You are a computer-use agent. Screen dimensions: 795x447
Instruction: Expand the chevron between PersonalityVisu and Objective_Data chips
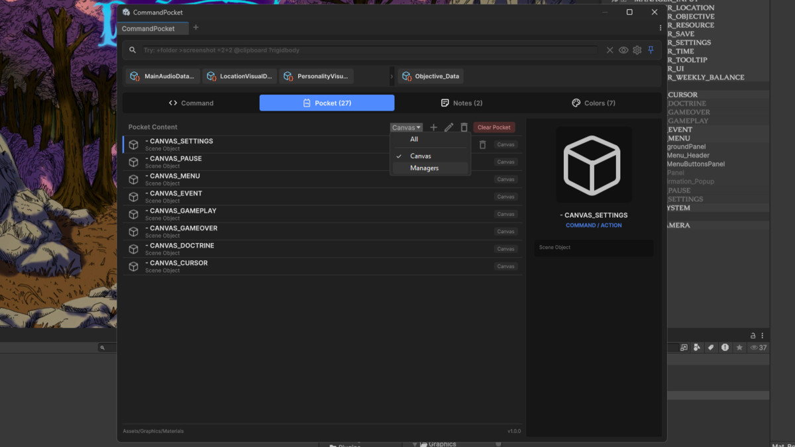click(x=391, y=75)
